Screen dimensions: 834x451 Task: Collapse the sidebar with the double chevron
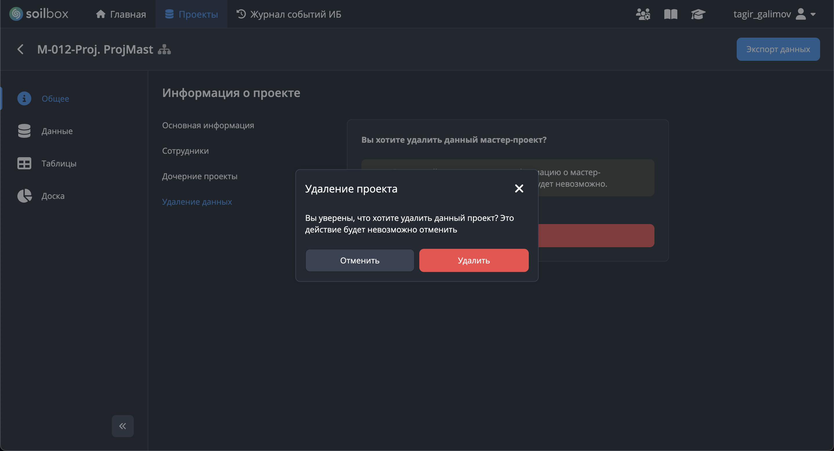coord(122,426)
